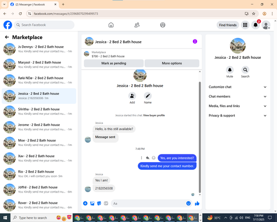Screen dimensions: 277x222
Task: Click the browser address bar URL
Action: pyautogui.click(x=66, y=14)
